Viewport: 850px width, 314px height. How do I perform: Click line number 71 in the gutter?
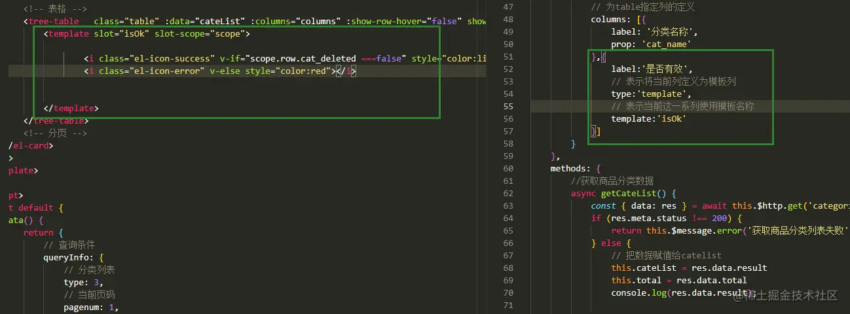tap(509, 305)
